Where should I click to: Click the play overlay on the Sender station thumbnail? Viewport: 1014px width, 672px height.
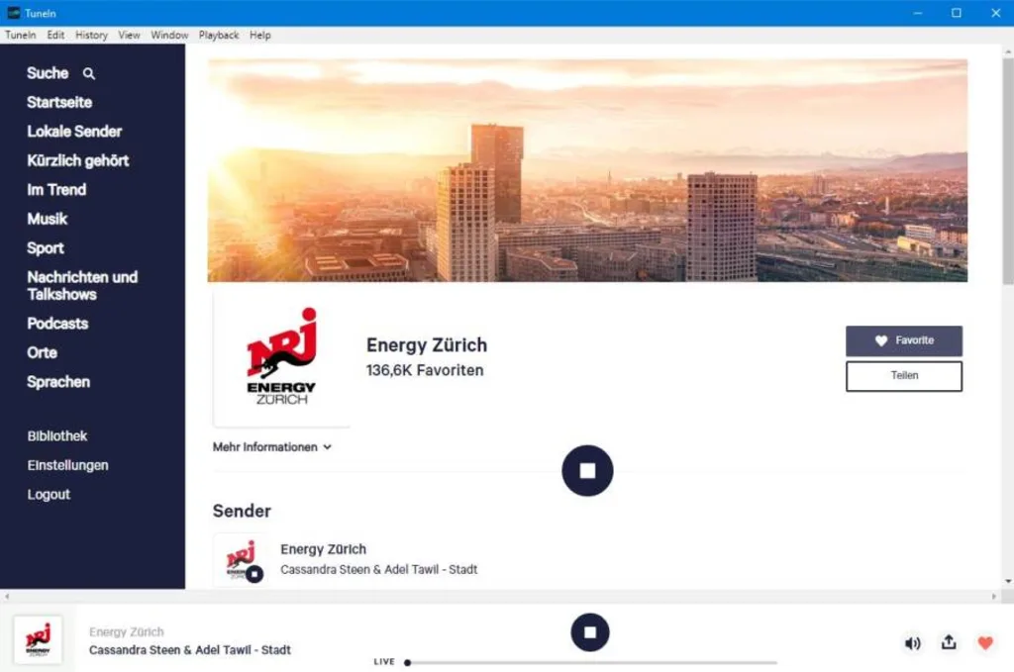254,572
